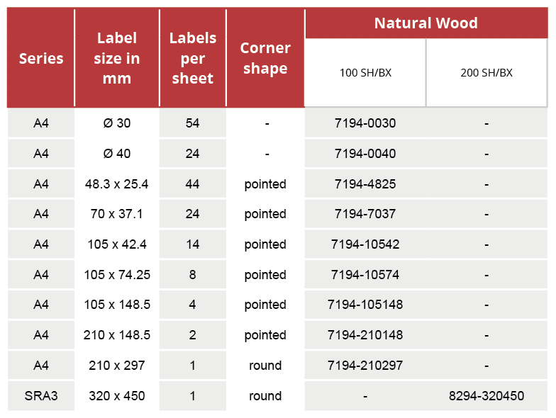
Task: Select the Ø 30 label size cell
Action: tap(116, 123)
